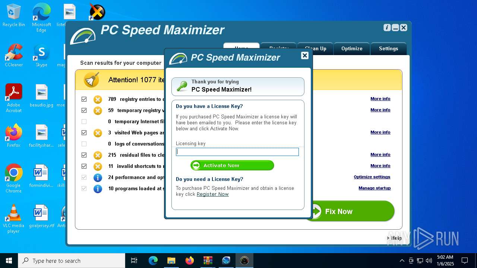Image resolution: width=477 pixels, height=268 pixels.
Task: Click the info button in main window title bar
Action: pos(387,28)
